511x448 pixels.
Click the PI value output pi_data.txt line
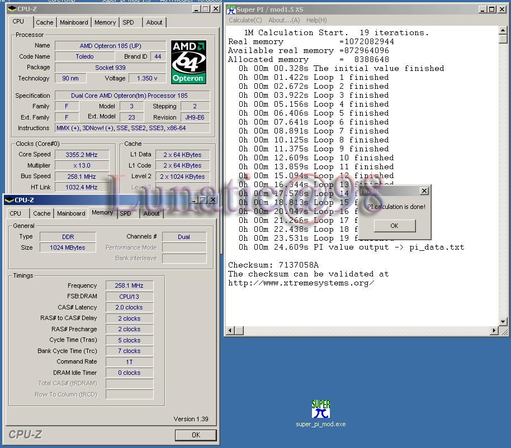(x=351, y=247)
